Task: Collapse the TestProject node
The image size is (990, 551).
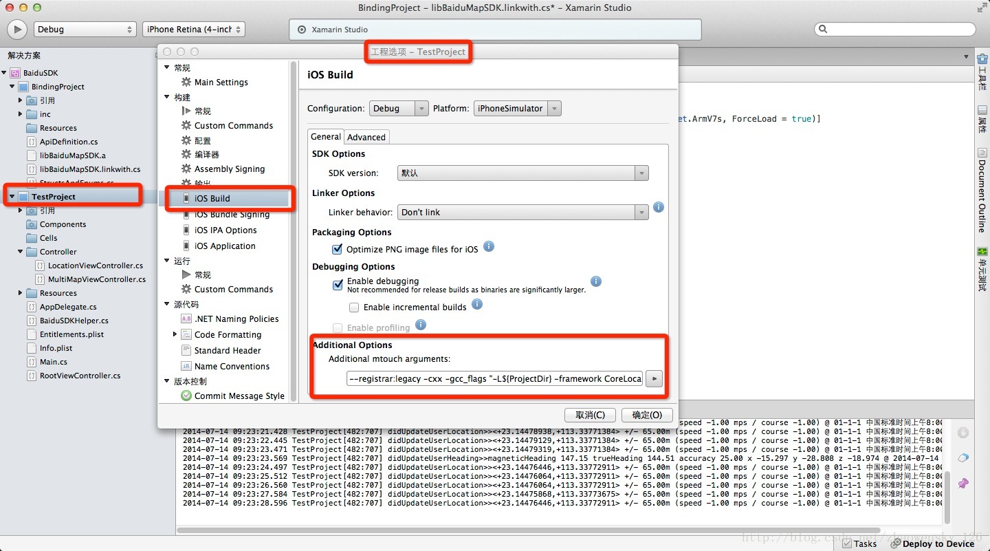Action: pos(12,197)
